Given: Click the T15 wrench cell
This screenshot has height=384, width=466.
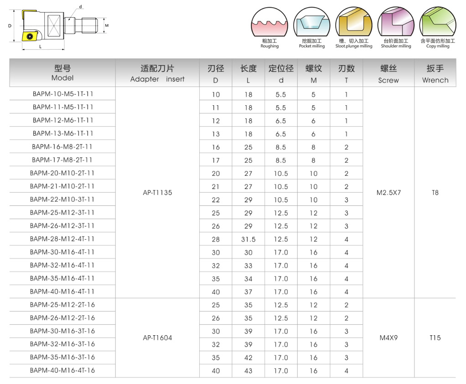Looking at the screenshot, I should pyautogui.click(x=435, y=338).
